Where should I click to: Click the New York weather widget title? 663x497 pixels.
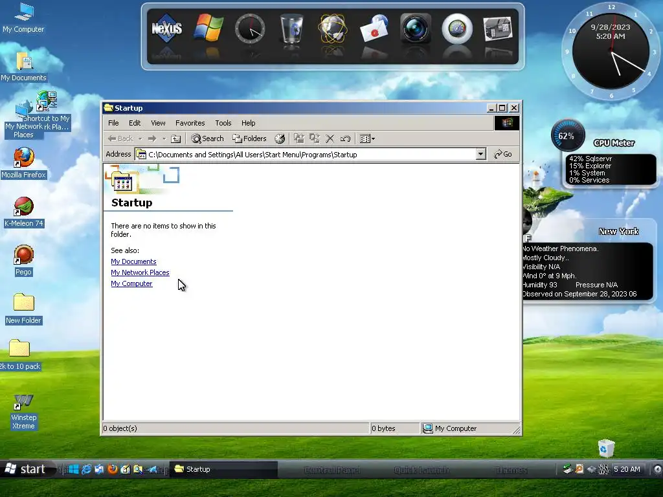618,232
